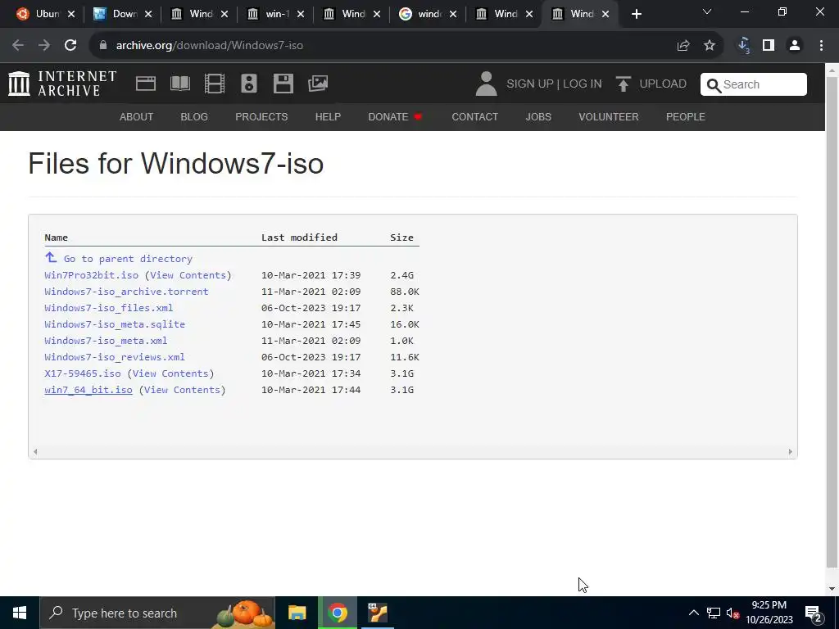The width and height of the screenshot is (839, 629).
Task: Open the Video film-strip icon
Action: (215, 84)
